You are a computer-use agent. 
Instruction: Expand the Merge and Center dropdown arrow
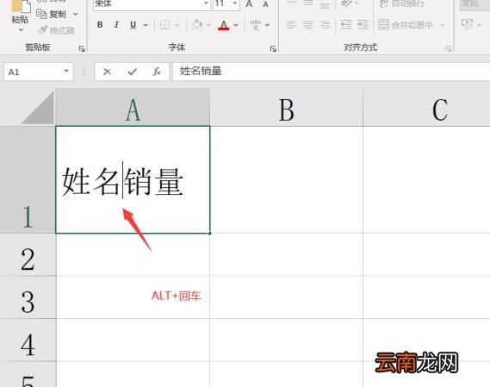coord(442,25)
